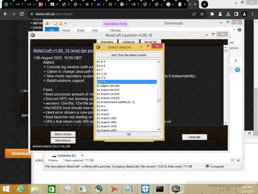Select version b1.8-pre1-091357
This screenshot has width=258, height=194.
[x=127, y=90]
